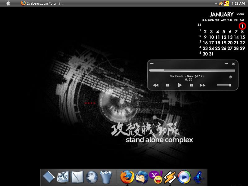Skip to the next track
The height and width of the screenshot is (186, 248).
202,85
